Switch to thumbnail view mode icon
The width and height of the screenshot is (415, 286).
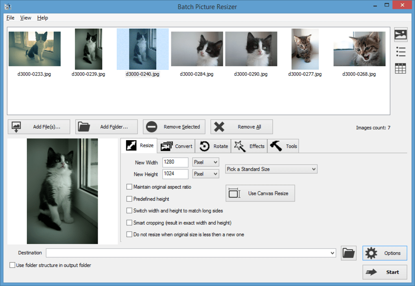pyautogui.click(x=401, y=35)
